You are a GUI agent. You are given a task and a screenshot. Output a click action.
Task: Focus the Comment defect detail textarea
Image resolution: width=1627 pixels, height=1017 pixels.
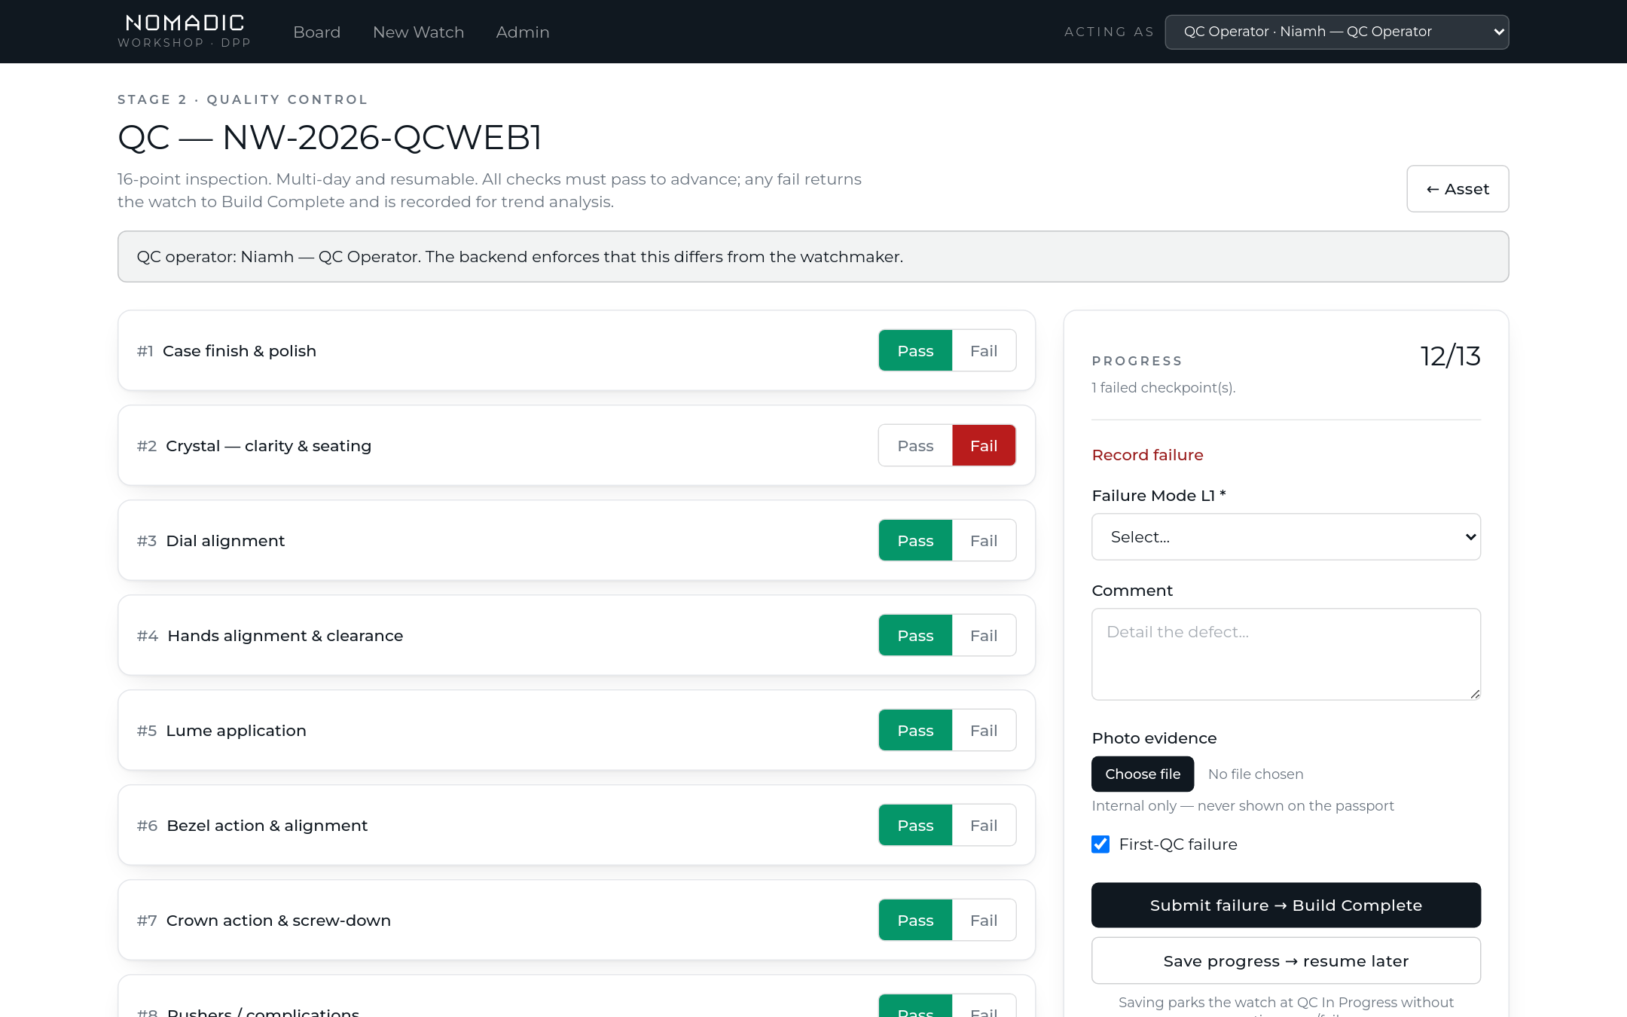click(1286, 655)
